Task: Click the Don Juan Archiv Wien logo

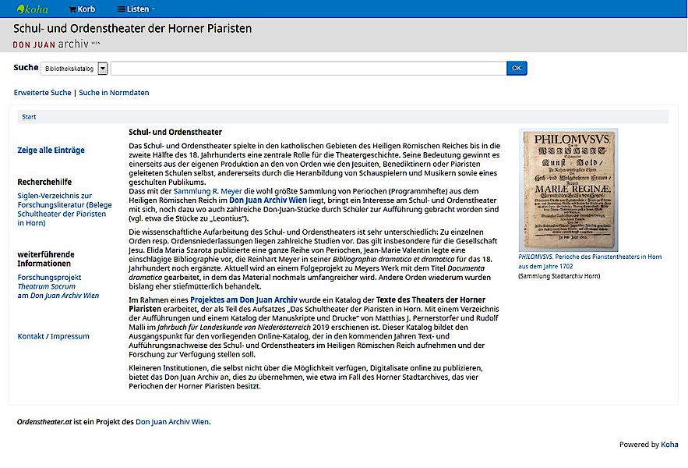Action: [x=56, y=44]
